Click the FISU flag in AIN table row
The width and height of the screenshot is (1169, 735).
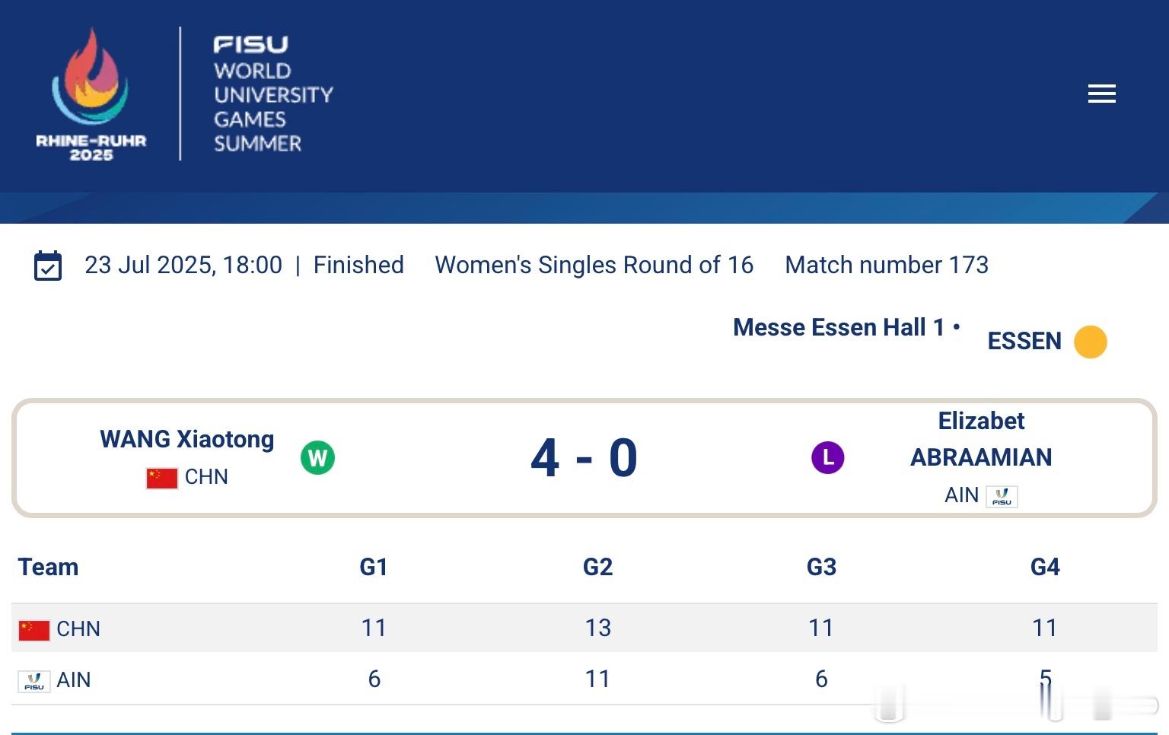pos(34,681)
